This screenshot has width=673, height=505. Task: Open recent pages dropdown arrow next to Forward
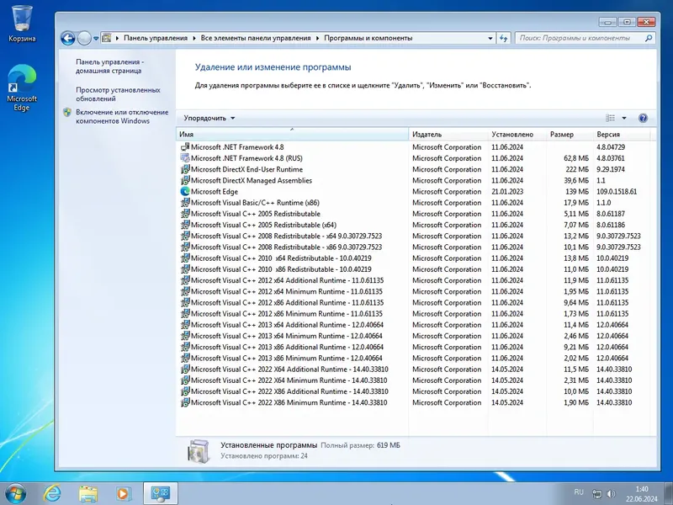click(96, 38)
